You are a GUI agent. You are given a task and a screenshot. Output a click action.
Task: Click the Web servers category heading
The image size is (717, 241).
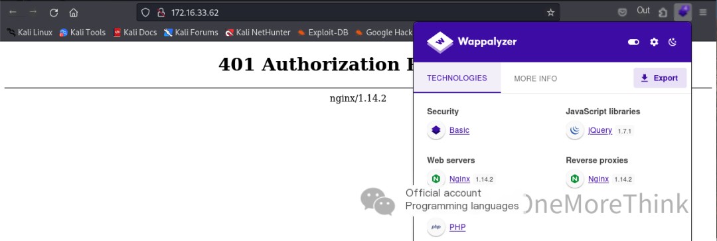tap(451, 161)
